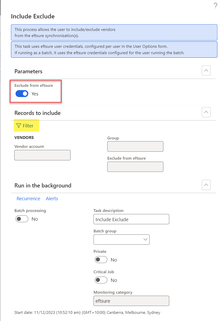223x321 pixels.
Task: Click the Monitoring category eftsure field
Action: click(x=131, y=301)
